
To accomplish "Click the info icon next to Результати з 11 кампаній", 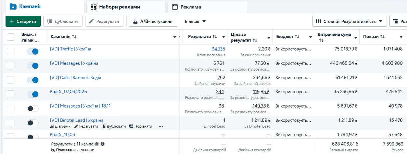I will (x=103, y=144).
